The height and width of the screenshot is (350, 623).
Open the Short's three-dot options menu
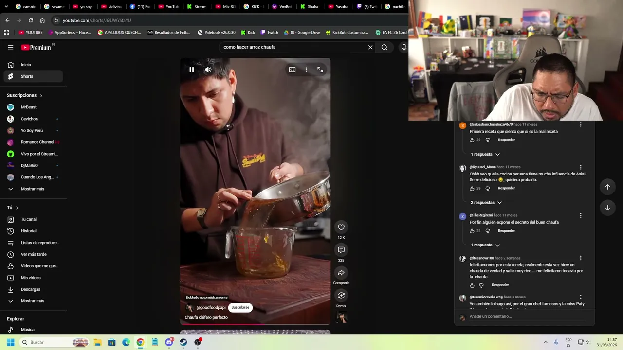pyautogui.click(x=306, y=70)
